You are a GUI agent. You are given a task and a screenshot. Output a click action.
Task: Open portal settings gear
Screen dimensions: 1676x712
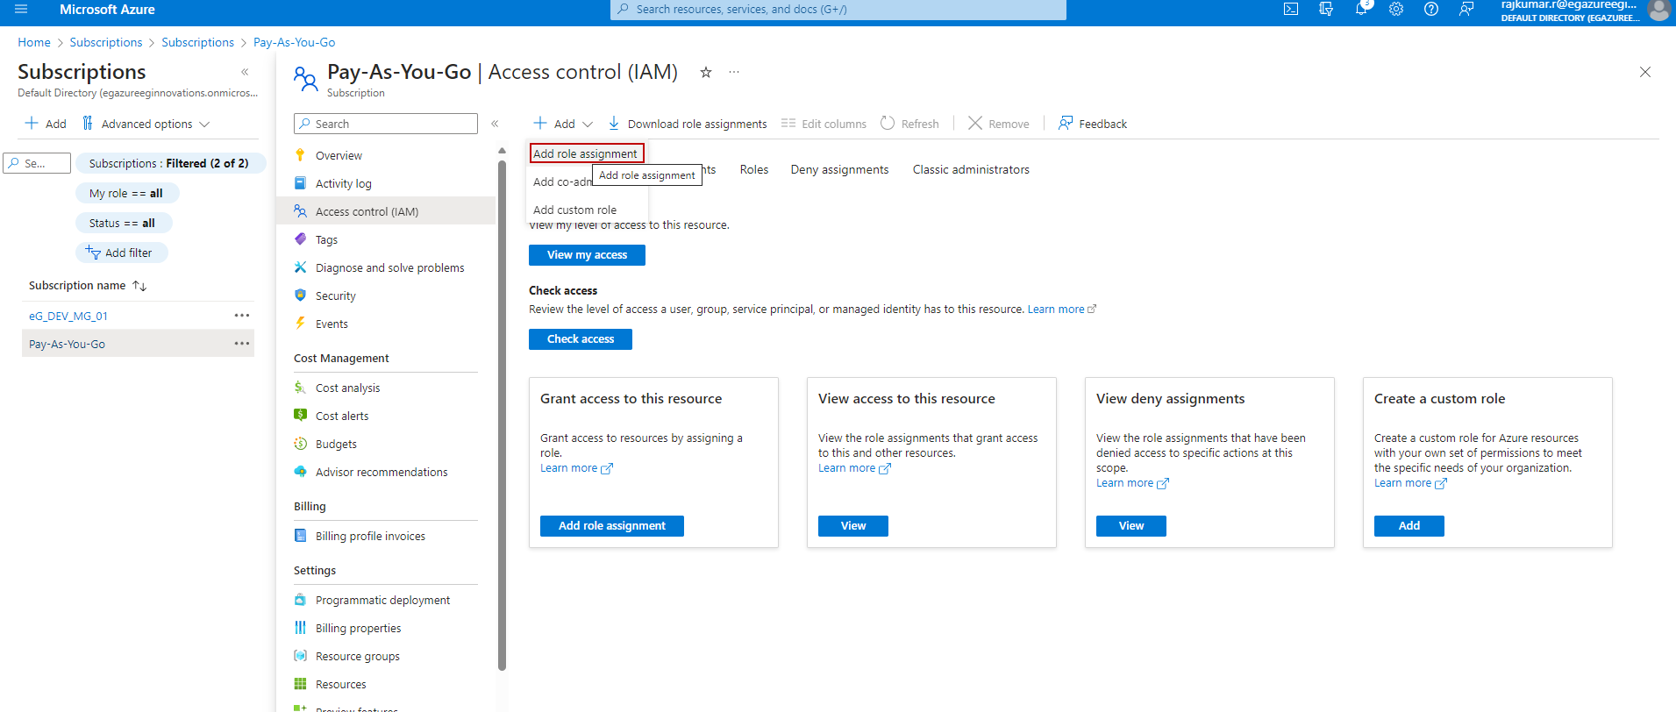1396,10
